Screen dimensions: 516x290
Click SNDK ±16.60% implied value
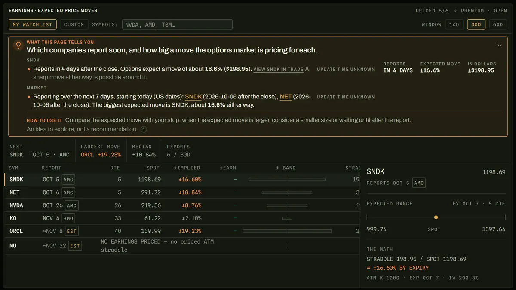click(190, 179)
